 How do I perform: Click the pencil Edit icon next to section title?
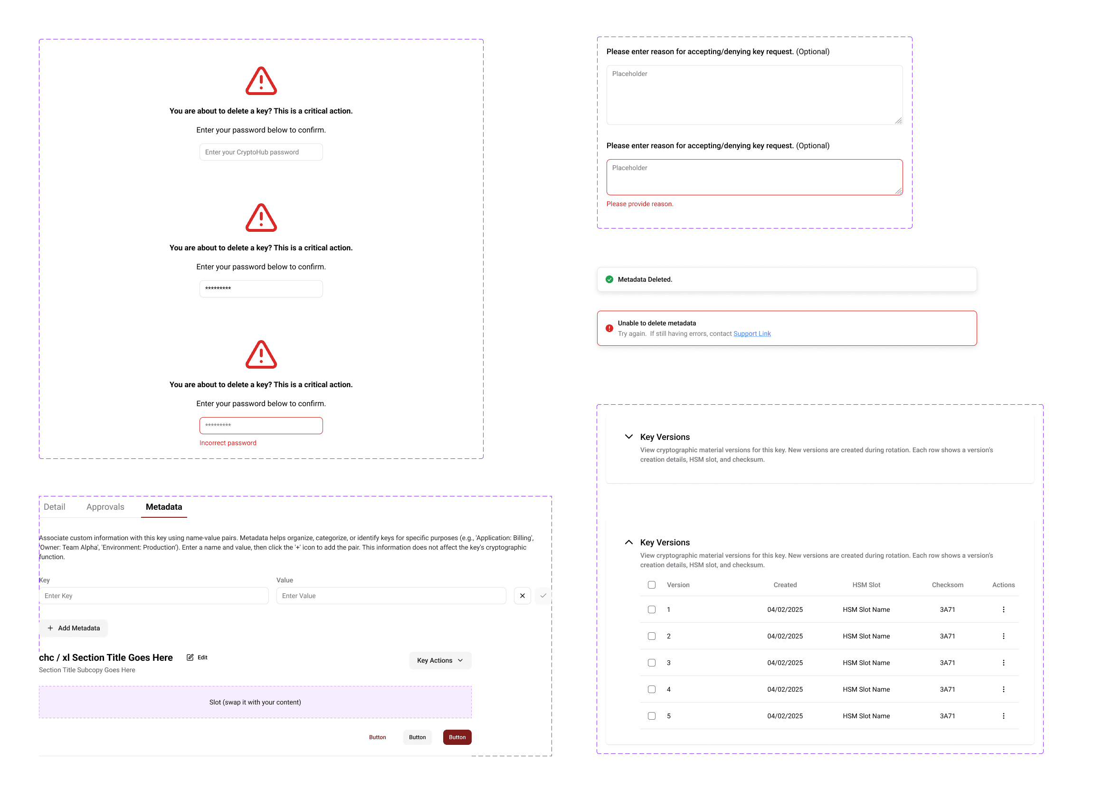point(190,657)
